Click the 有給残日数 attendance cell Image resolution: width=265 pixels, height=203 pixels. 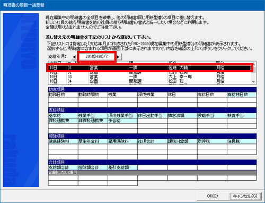click(242, 95)
